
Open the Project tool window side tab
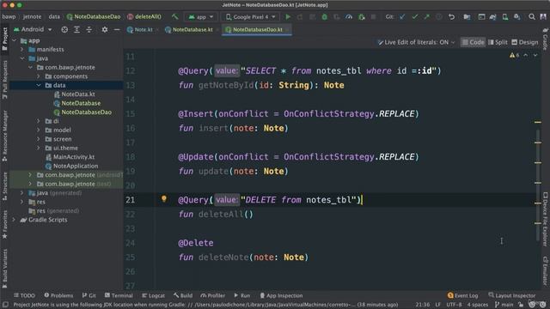tap(4, 39)
